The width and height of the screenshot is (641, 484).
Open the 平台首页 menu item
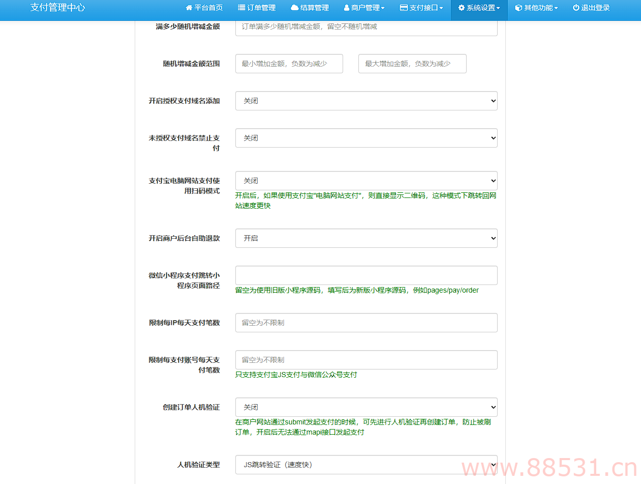(x=208, y=8)
